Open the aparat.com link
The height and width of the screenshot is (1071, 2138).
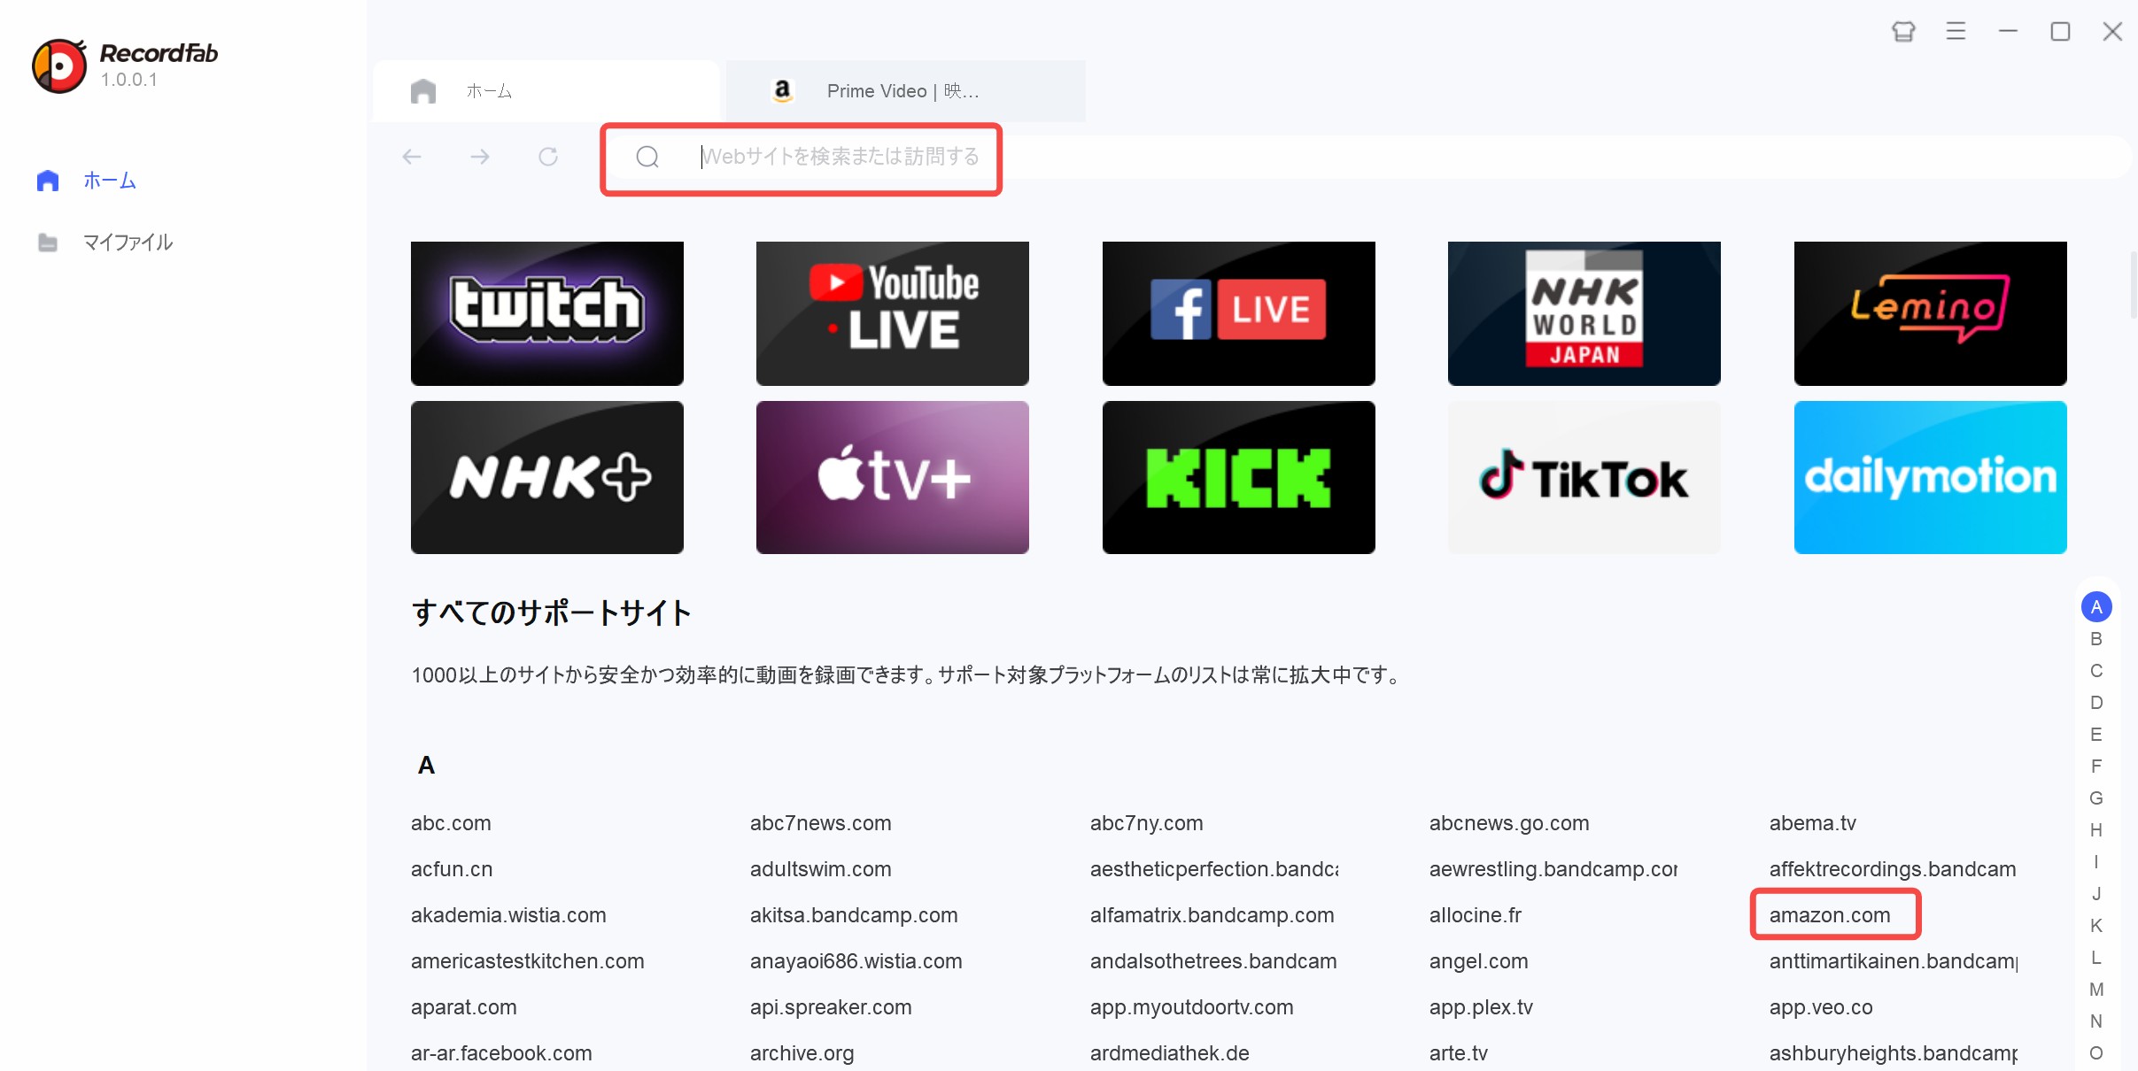464,1007
